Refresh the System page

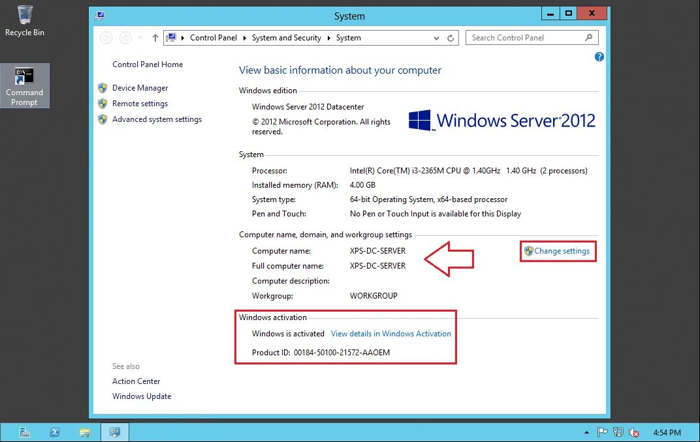[451, 38]
